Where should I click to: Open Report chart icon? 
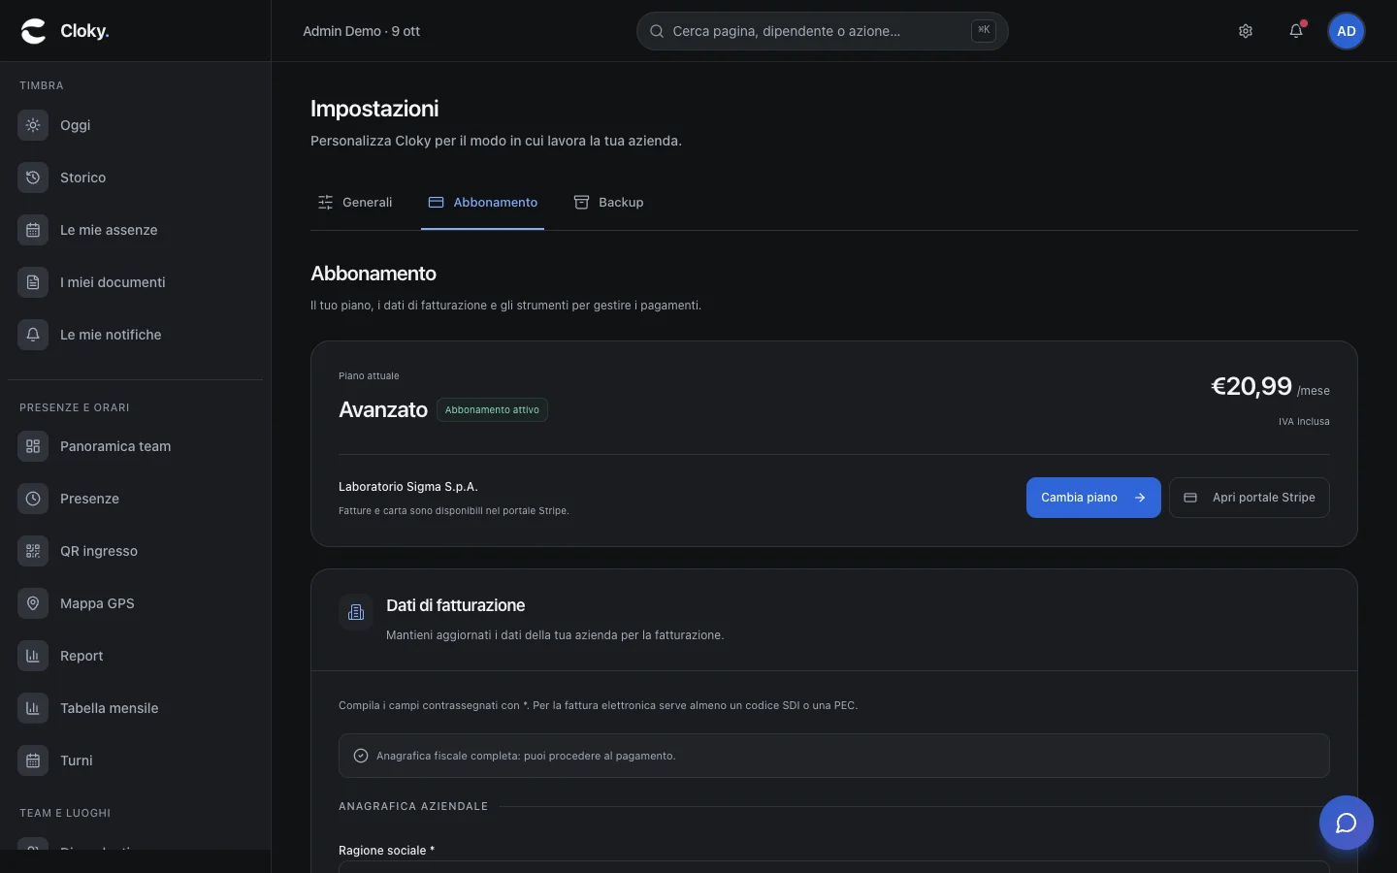click(33, 656)
